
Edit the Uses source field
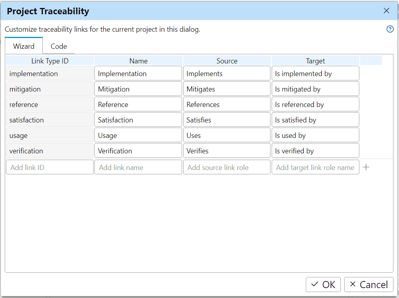227,135
